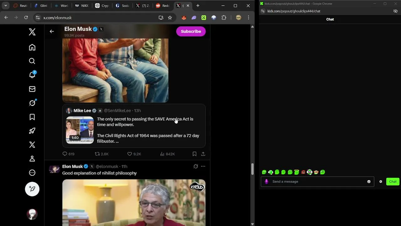
Task: Open Elon Musk name on nihilist post
Action: 72,166
